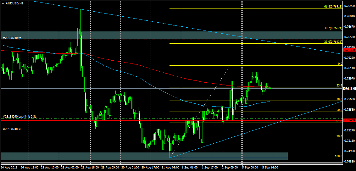The height and width of the screenshot is (171, 356).
Task: Click the 100.0 Fibonacci retracement label
Action: (x=339, y=156)
